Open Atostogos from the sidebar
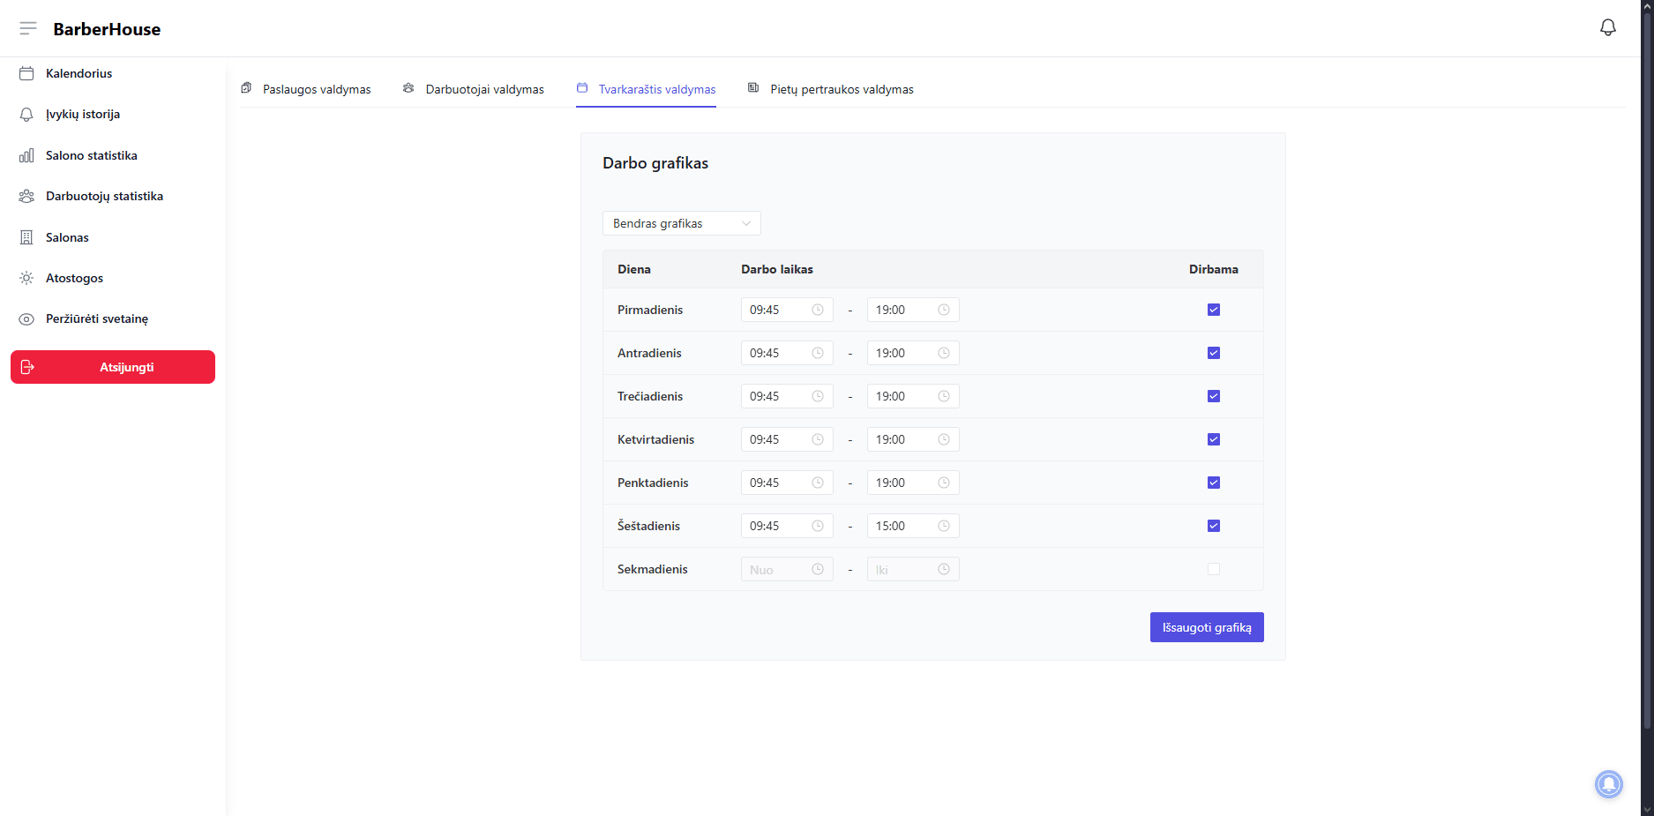Screen dimensions: 1654x816 point(74,278)
